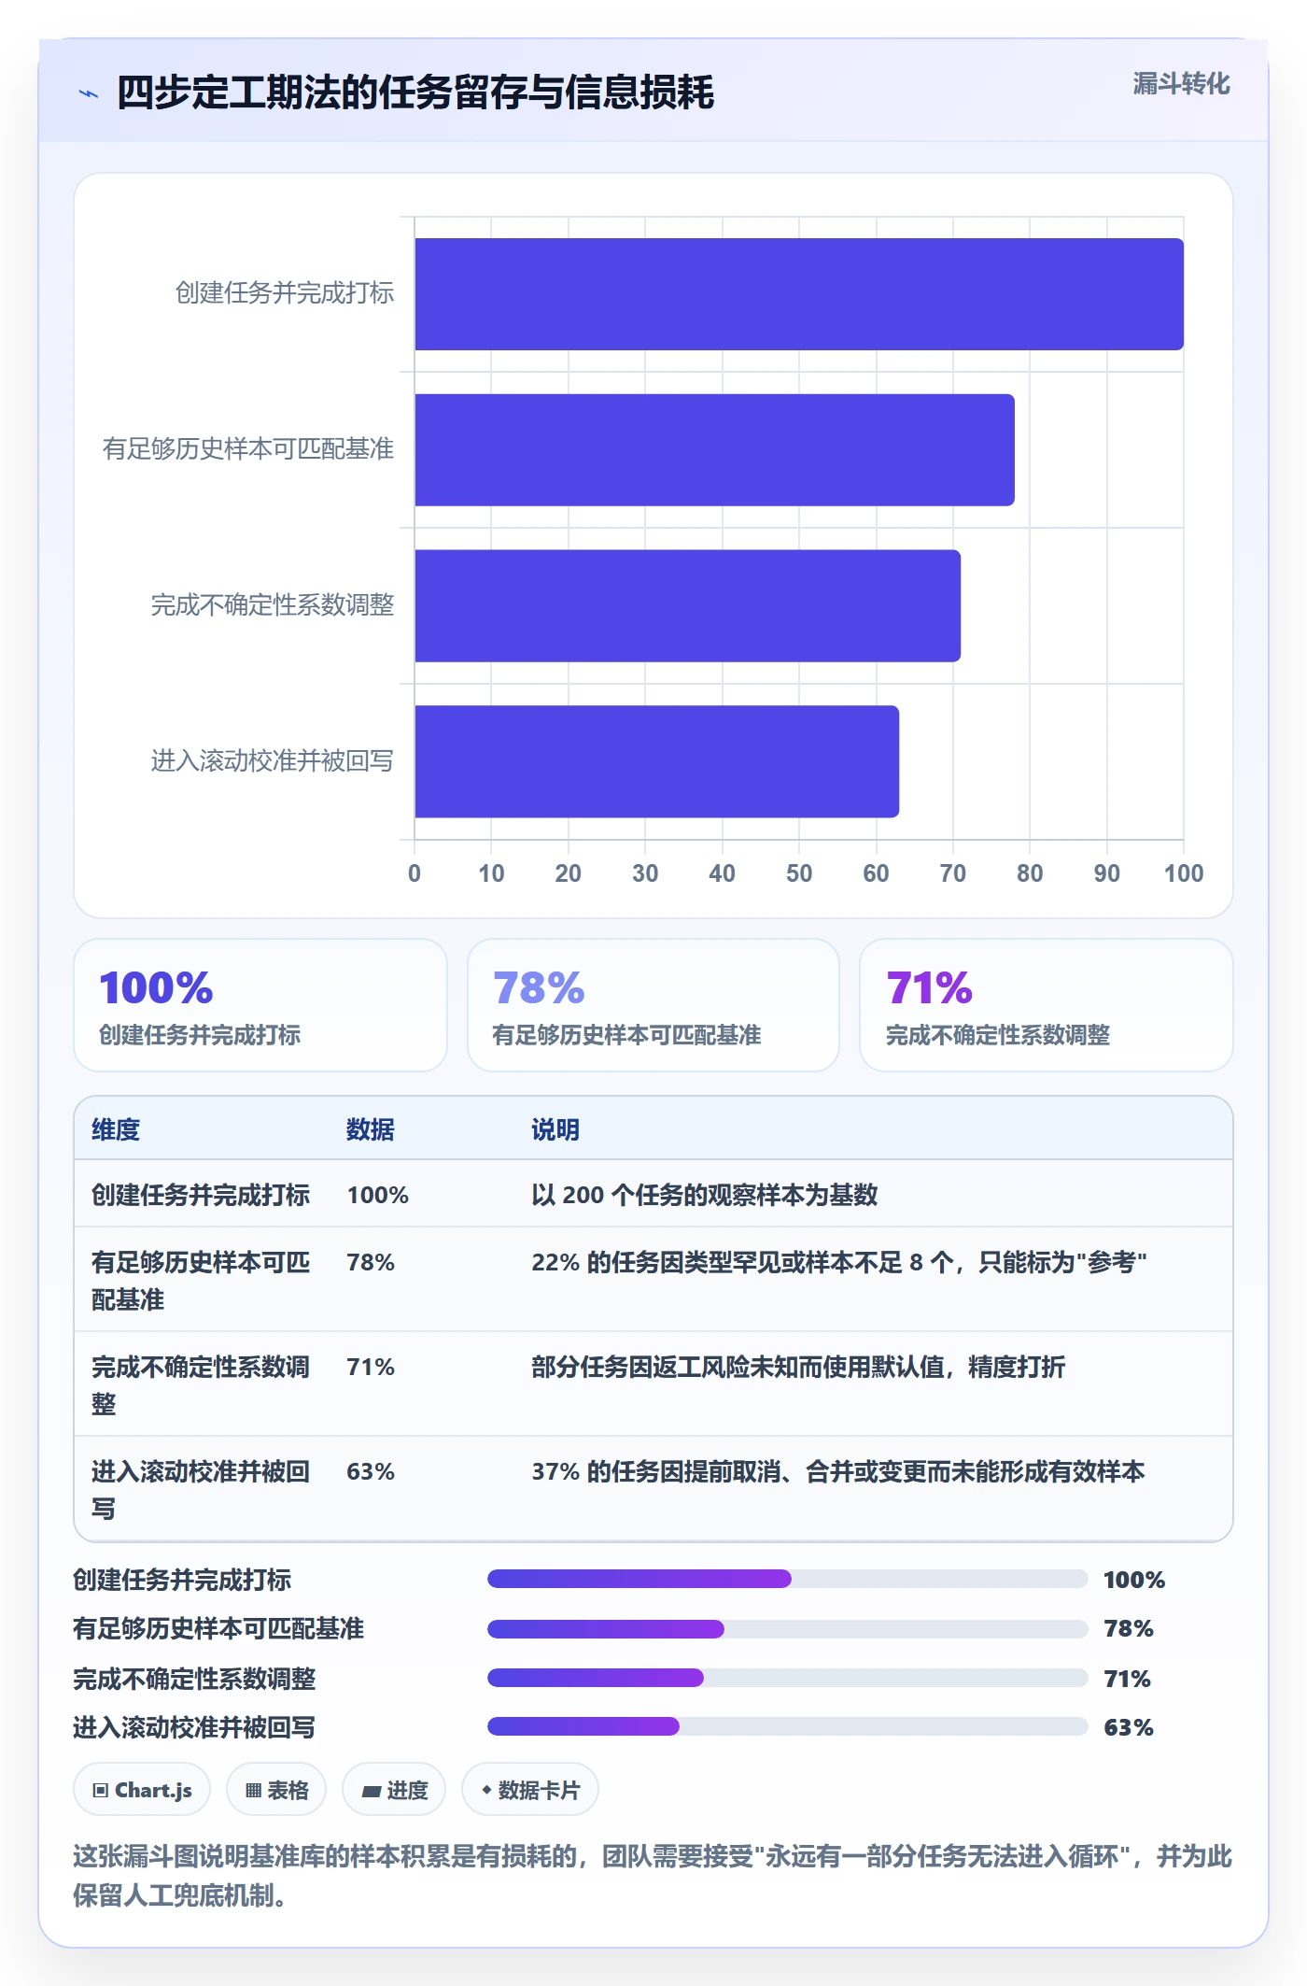Viewport: 1307px width, 1986px height.
Task: Click the 63% progress bar at bottom
Action: (x=788, y=1726)
